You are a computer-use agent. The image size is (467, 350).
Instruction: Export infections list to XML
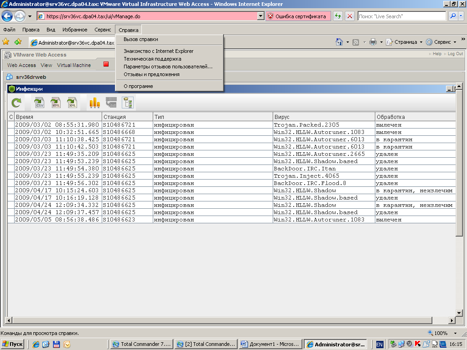(x=72, y=103)
